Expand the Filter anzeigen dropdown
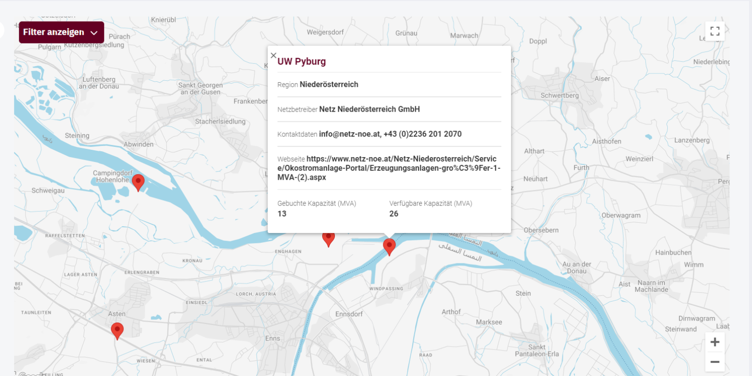 click(61, 32)
